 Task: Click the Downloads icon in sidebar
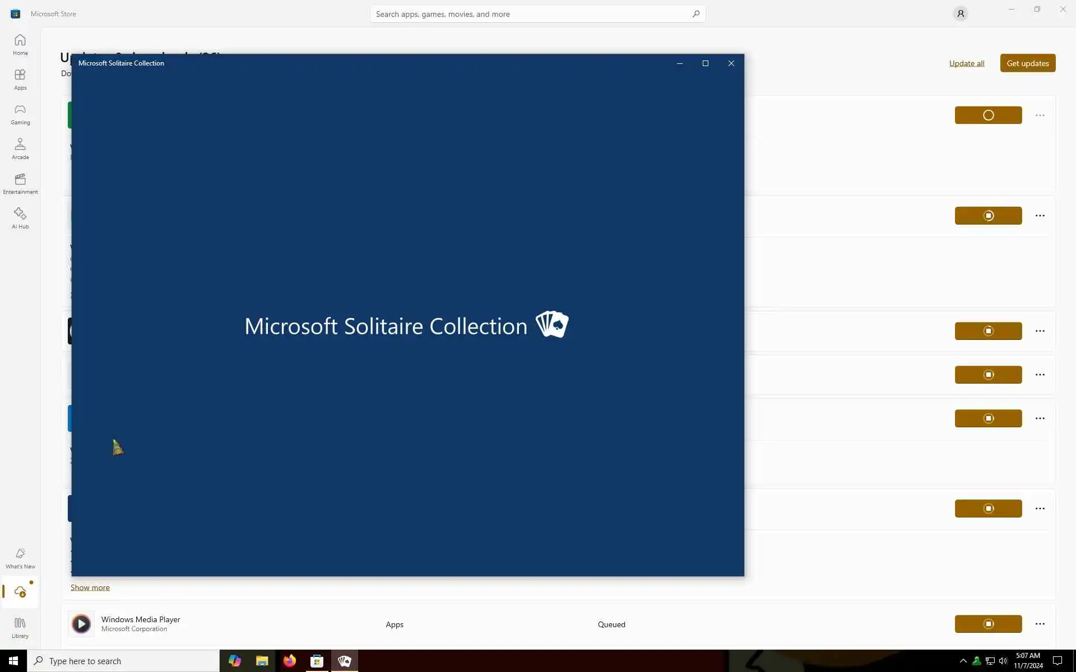20,592
